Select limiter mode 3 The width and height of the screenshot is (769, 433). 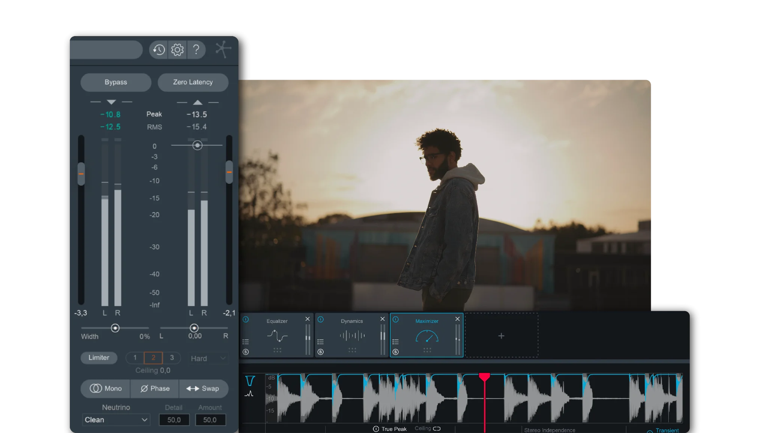[x=172, y=357]
